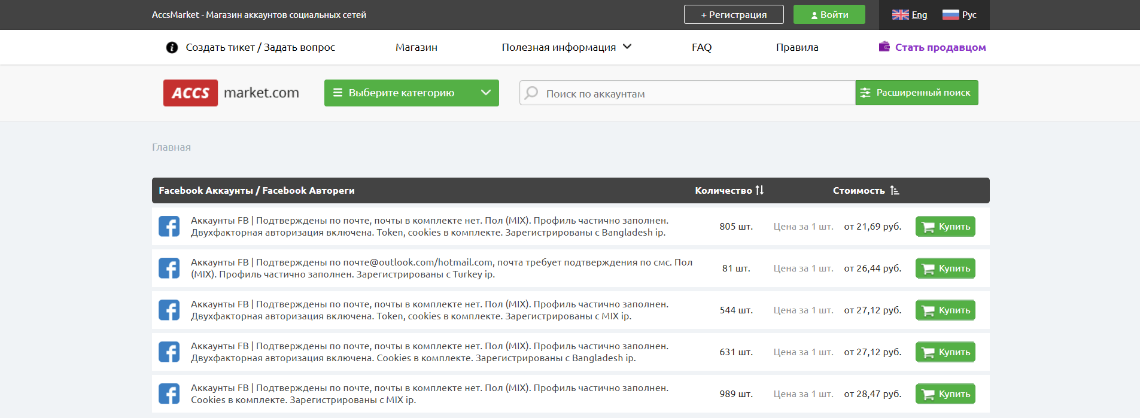The image size is (1140, 418).
Task: Expand the Полезная информация menu
Action: (566, 47)
